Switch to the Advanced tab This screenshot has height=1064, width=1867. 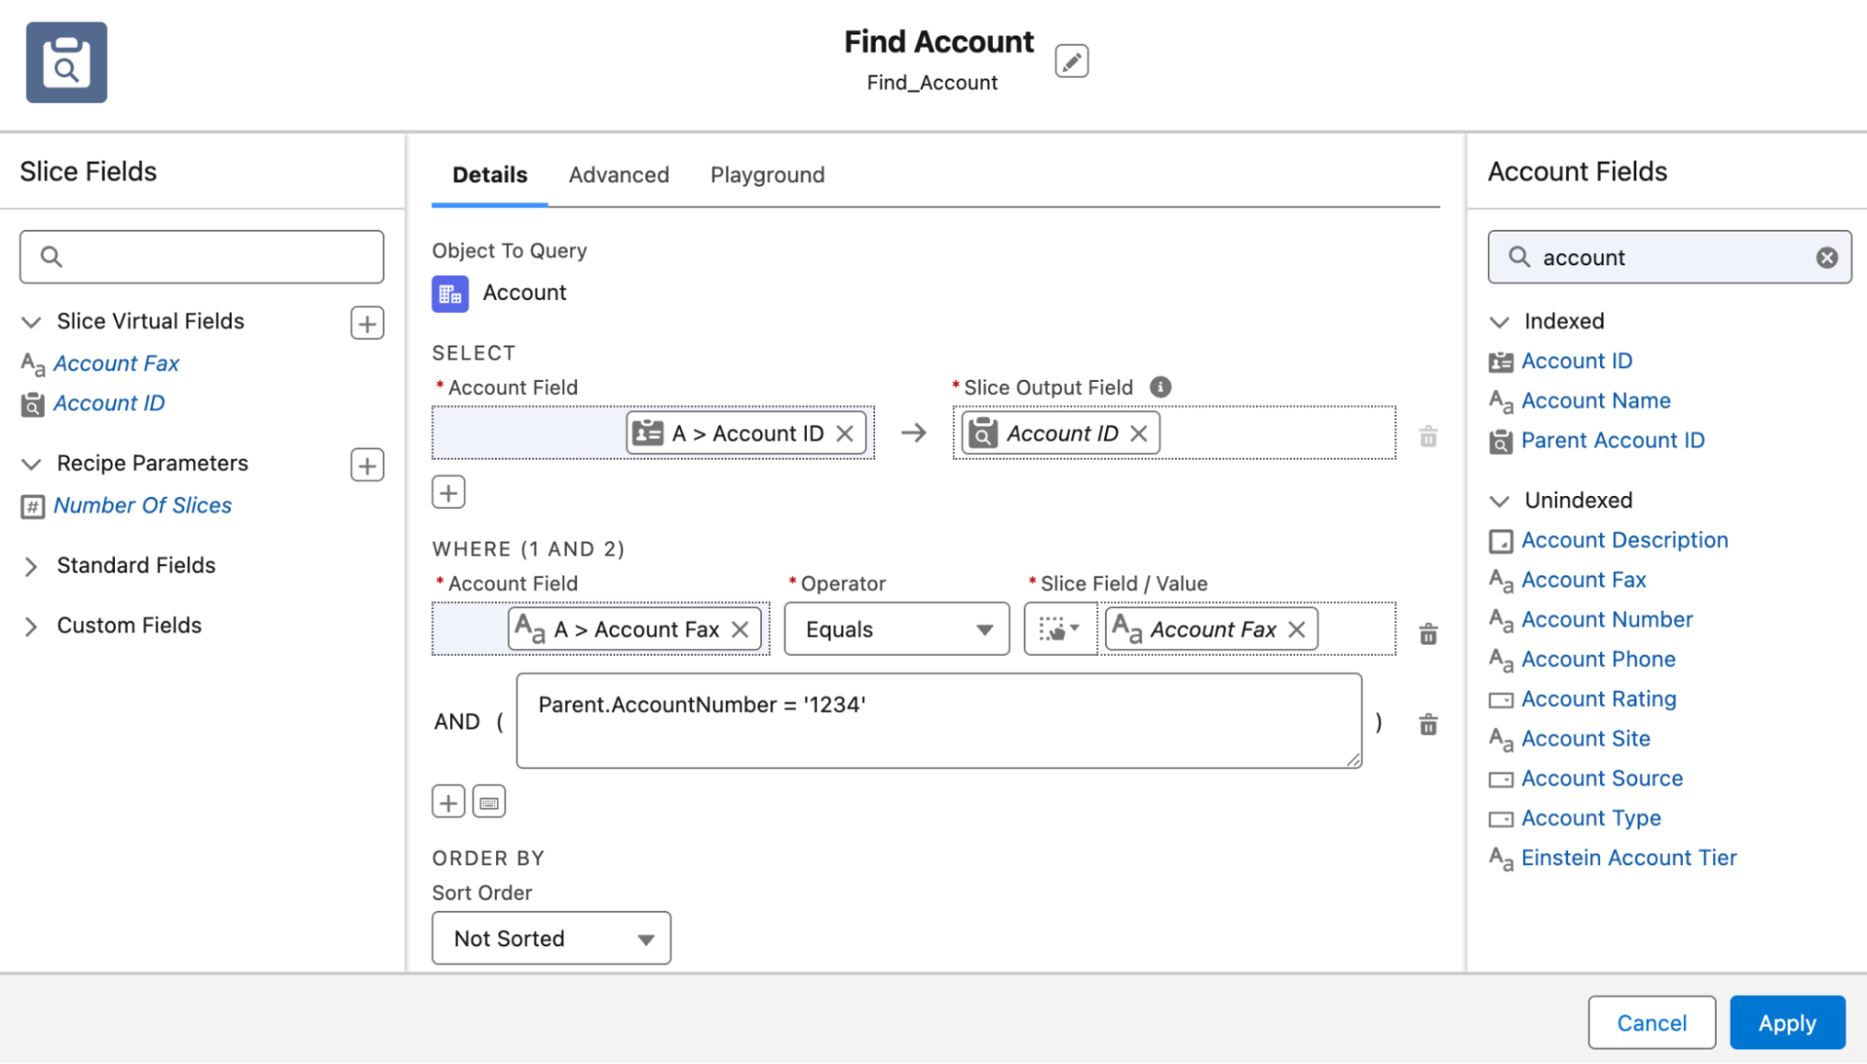point(618,175)
